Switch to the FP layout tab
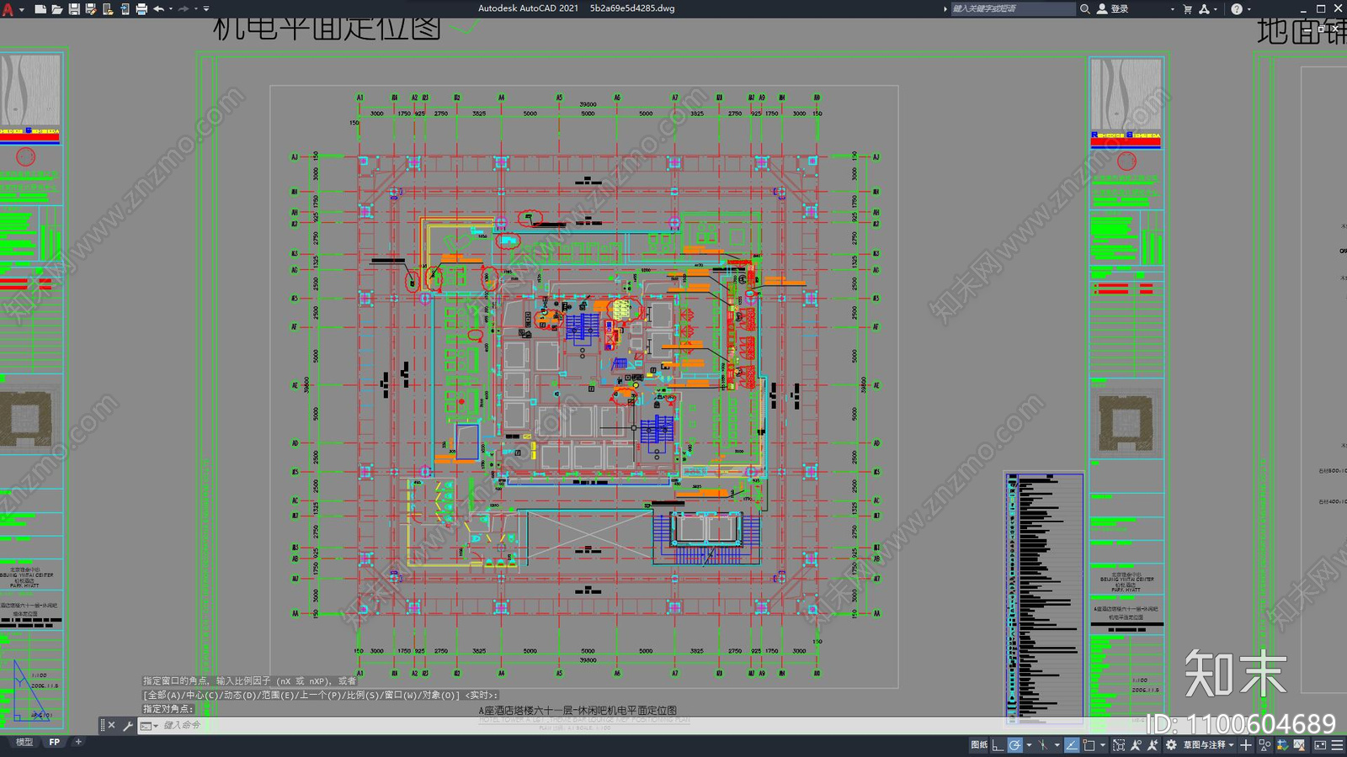Screen dimensions: 1347x757 (x=55, y=742)
